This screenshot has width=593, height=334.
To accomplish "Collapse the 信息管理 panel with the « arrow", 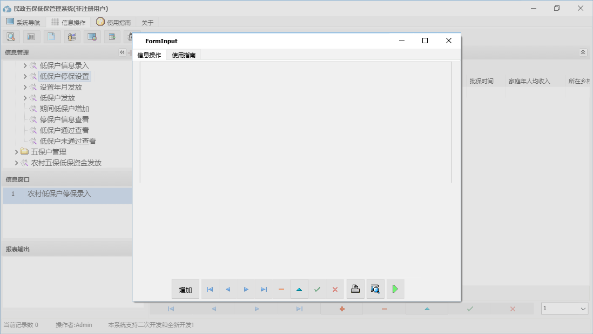I will [x=122, y=52].
